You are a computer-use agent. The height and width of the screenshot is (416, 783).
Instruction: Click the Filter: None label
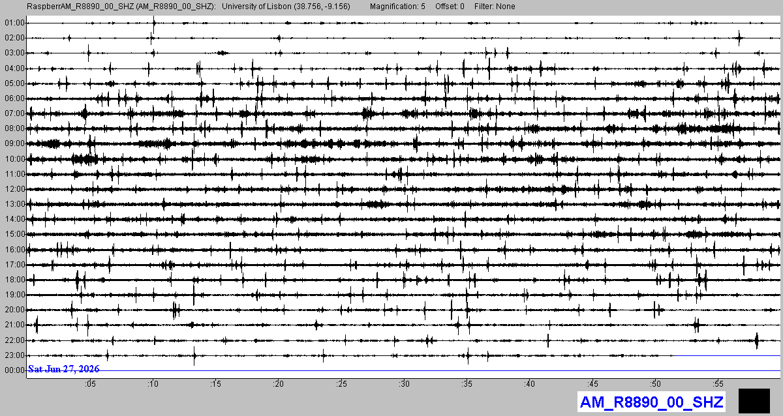click(x=495, y=7)
